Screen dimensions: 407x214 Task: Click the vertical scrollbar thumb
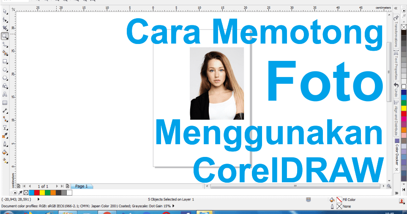coord(389,72)
